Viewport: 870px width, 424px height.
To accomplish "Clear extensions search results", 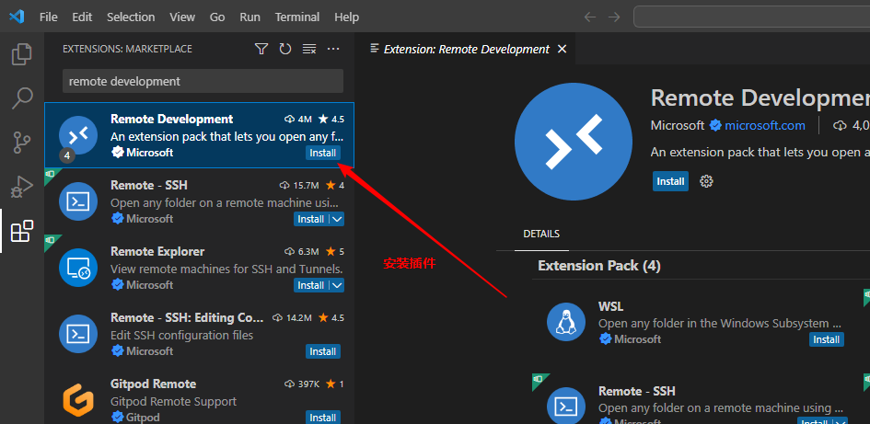I will (309, 49).
